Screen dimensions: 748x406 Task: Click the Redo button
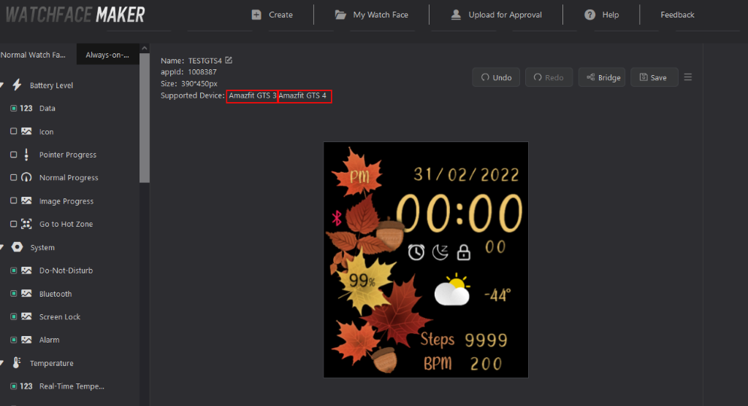549,77
